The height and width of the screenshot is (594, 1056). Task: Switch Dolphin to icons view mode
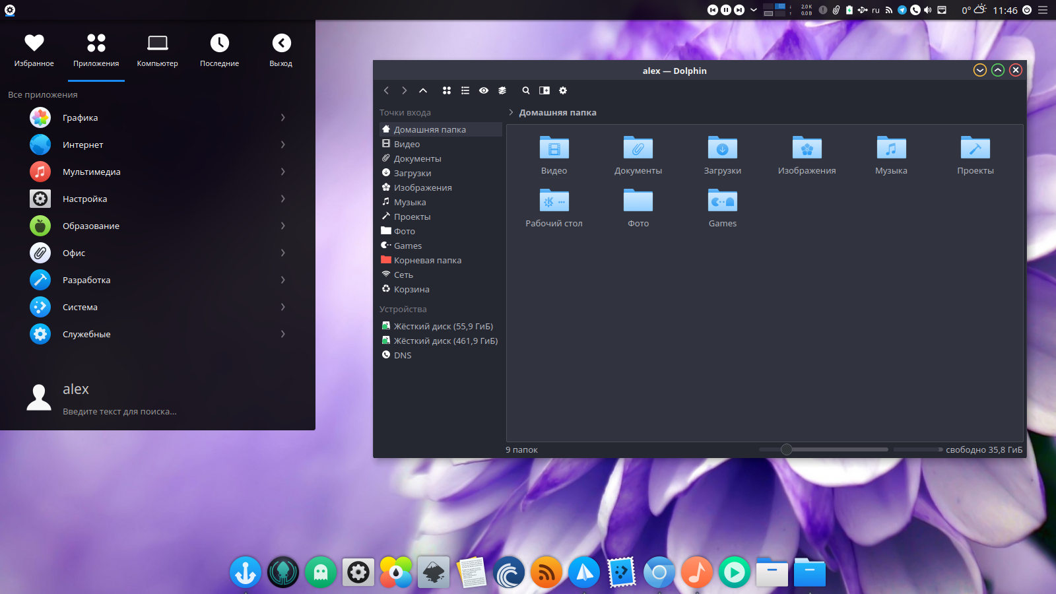click(447, 90)
